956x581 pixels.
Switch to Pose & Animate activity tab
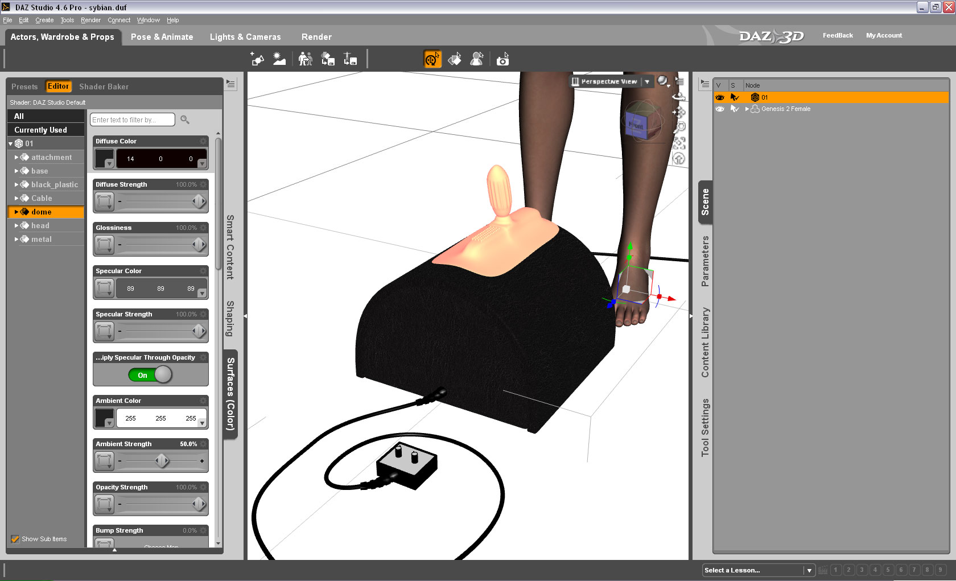pyautogui.click(x=162, y=37)
